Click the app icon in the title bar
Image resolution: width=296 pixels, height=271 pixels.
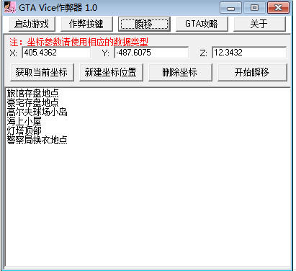(10, 7)
